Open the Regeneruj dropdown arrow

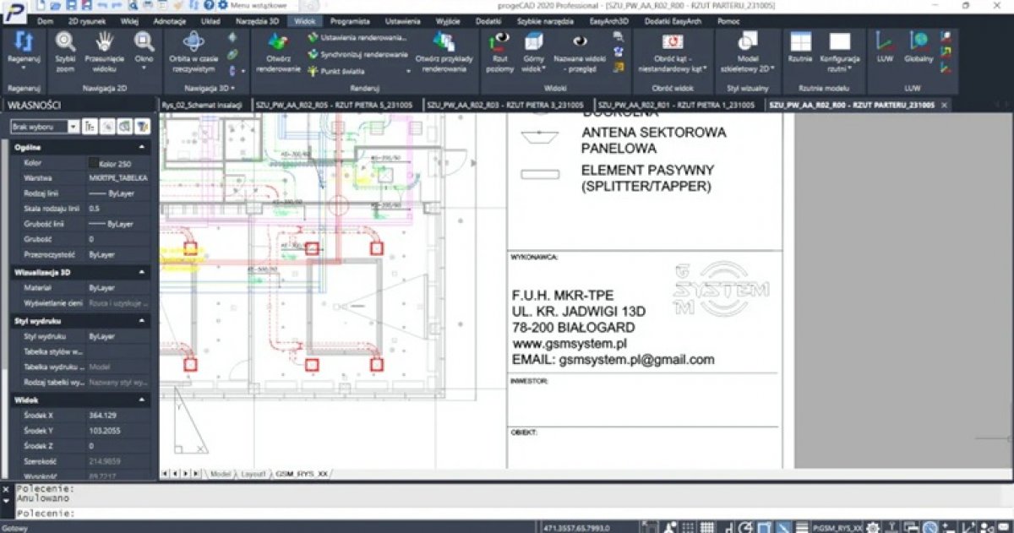tap(24, 68)
